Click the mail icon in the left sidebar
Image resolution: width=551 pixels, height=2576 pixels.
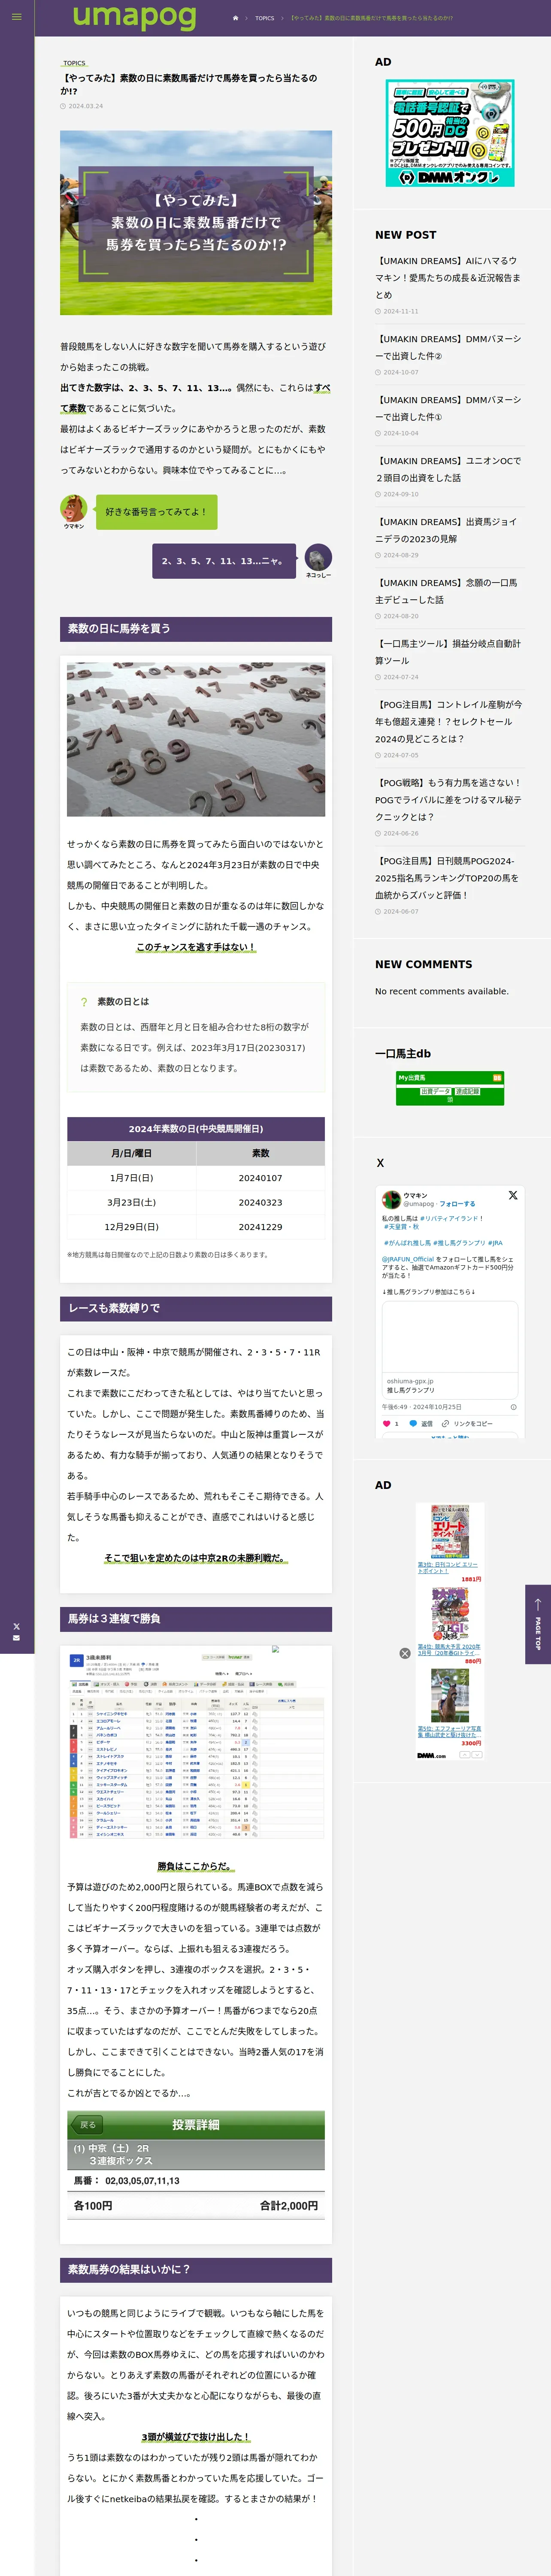[16, 1638]
